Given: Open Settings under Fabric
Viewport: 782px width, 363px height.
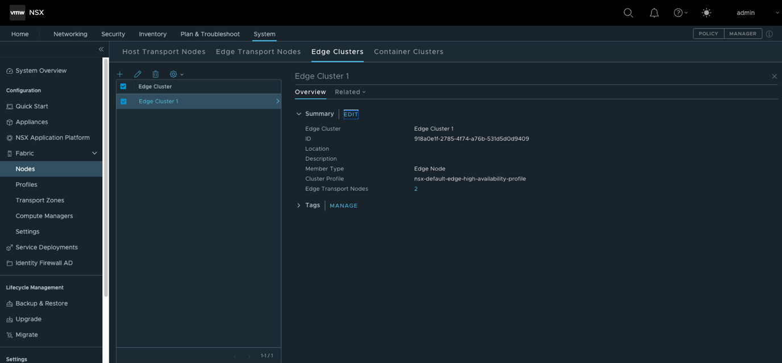Looking at the screenshot, I should 27,232.
